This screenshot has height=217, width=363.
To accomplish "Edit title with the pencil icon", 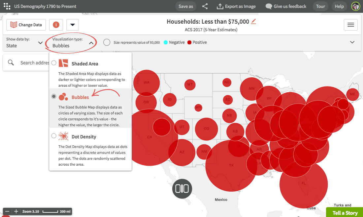I will coord(253,21).
